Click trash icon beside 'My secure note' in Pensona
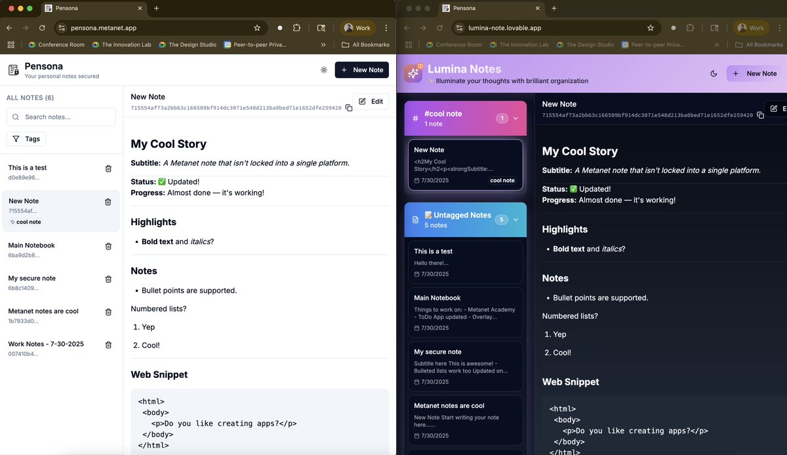 (108, 279)
